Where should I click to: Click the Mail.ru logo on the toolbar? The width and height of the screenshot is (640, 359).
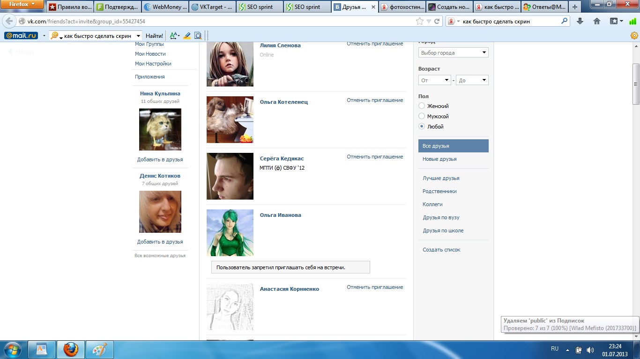[21, 36]
